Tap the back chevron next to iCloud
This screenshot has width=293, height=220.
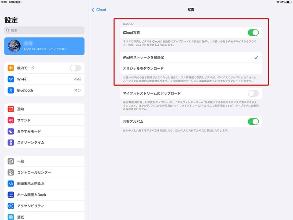(93, 10)
